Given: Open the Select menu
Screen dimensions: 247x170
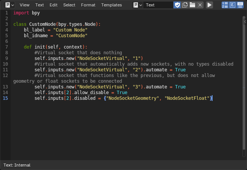Looking at the screenshot, I should click(69, 5).
